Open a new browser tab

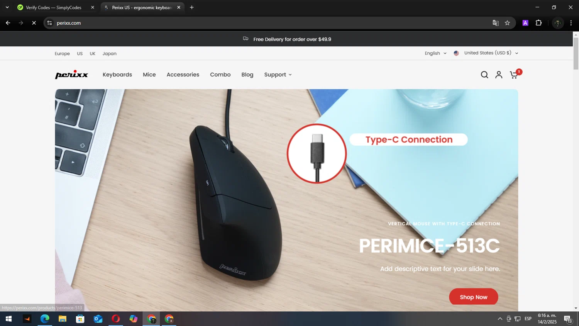coord(192,7)
